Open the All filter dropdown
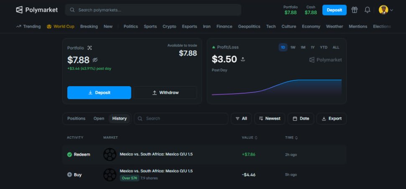The width and height of the screenshot is (406, 189). [x=241, y=119]
